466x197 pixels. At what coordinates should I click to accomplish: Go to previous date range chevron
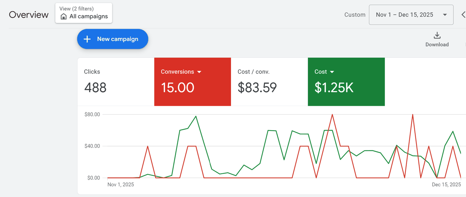(x=463, y=15)
